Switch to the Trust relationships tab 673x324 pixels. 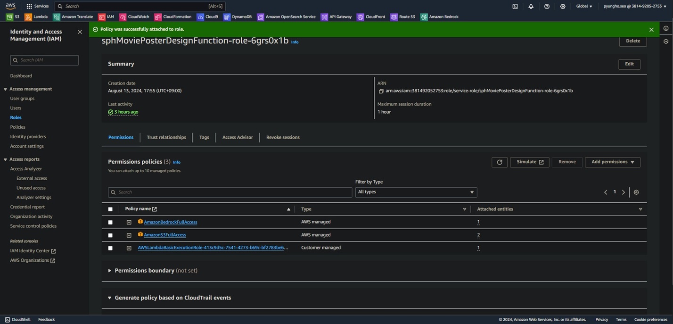tap(166, 137)
